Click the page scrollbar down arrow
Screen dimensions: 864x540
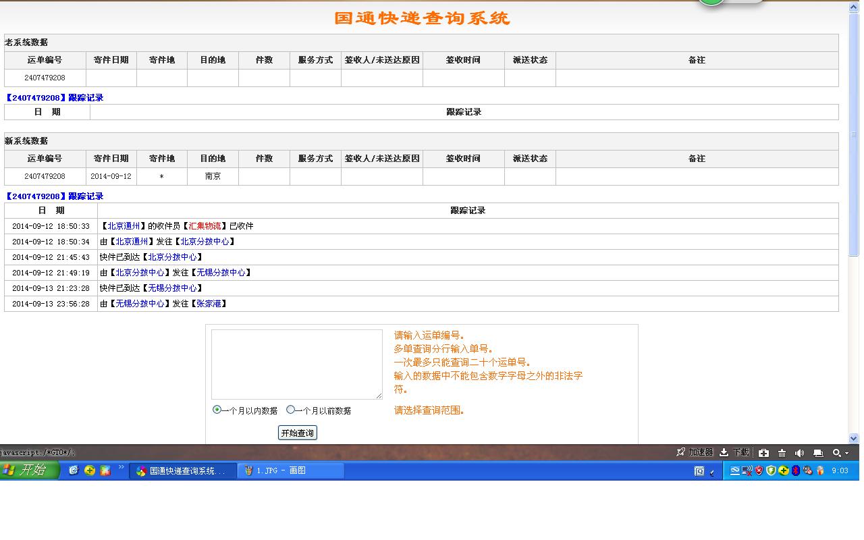pos(853,438)
